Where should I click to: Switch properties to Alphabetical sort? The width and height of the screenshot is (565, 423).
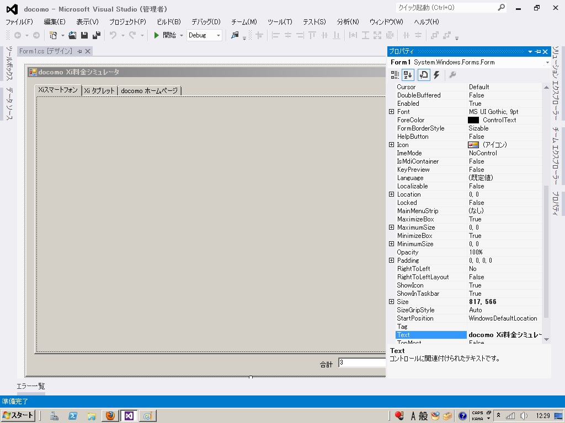pyautogui.click(x=408, y=75)
